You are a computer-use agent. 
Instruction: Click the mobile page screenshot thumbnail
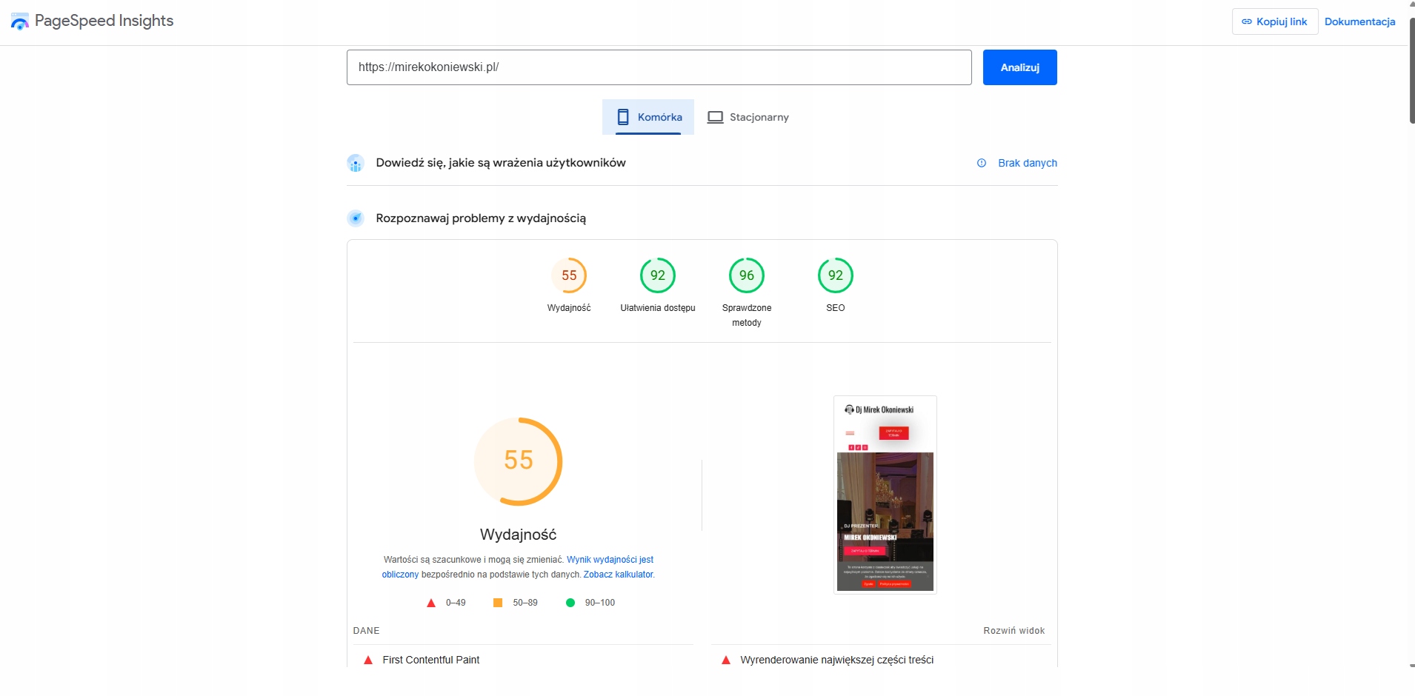[x=885, y=495]
